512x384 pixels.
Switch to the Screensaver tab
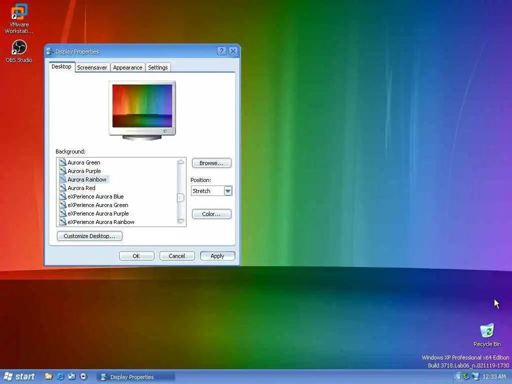(x=92, y=67)
